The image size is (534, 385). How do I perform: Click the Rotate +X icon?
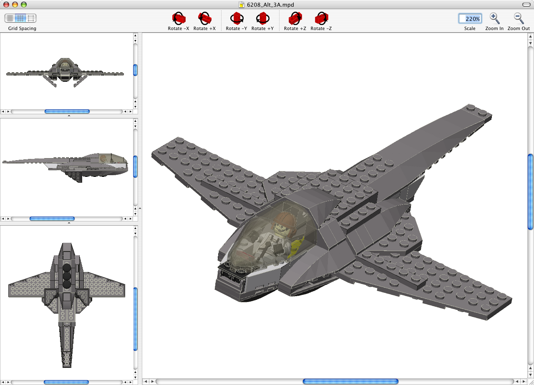pyautogui.click(x=204, y=18)
